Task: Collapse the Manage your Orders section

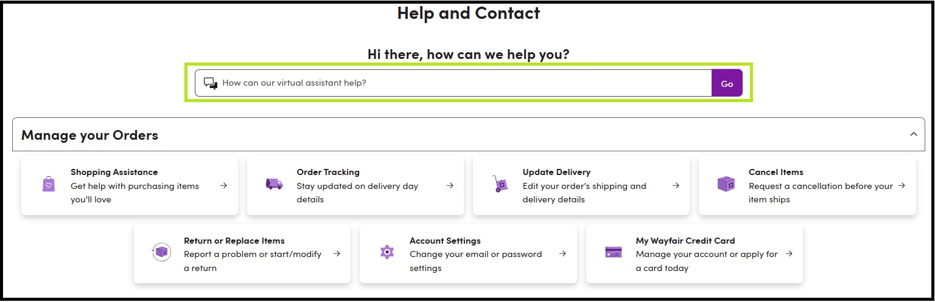Action: (x=913, y=134)
